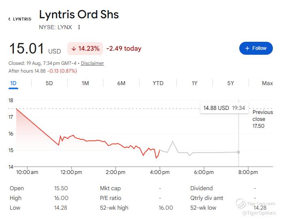
Task: Click the Previous close 17.50 label
Action: click(262, 119)
